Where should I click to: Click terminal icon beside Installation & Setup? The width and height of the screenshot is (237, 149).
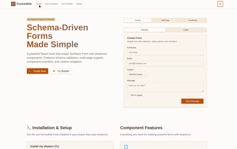[x=29, y=128]
